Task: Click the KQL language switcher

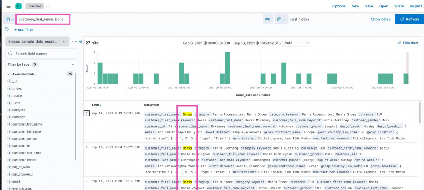Action: click(268, 19)
